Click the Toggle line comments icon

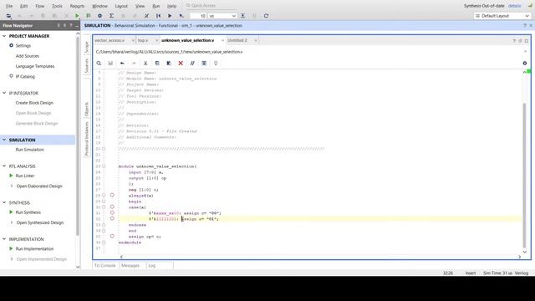pyautogui.click(x=192, y=64)
